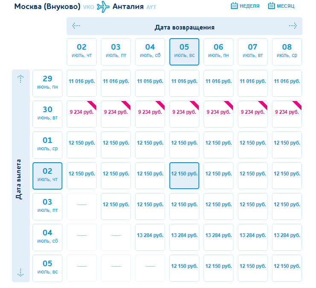
Task: Choose 12 150 руб. for 03 июль, return 08 июль
Action: [287, 206]
